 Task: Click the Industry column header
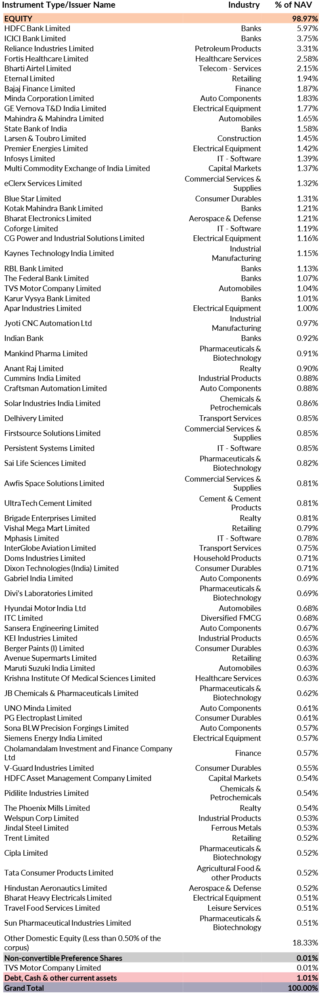pos(244,5)
